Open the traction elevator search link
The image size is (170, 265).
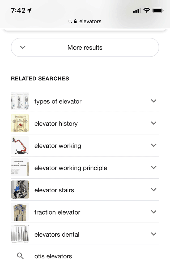[x=57, y=212]
